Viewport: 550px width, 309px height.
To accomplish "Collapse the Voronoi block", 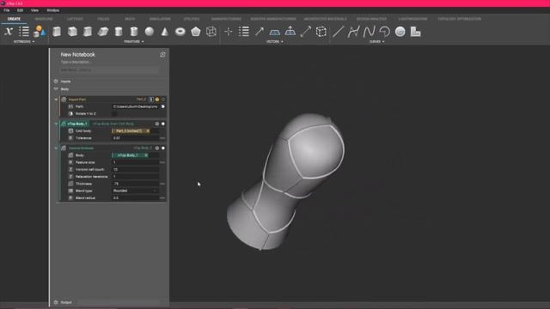I will (x=56, y=148).
